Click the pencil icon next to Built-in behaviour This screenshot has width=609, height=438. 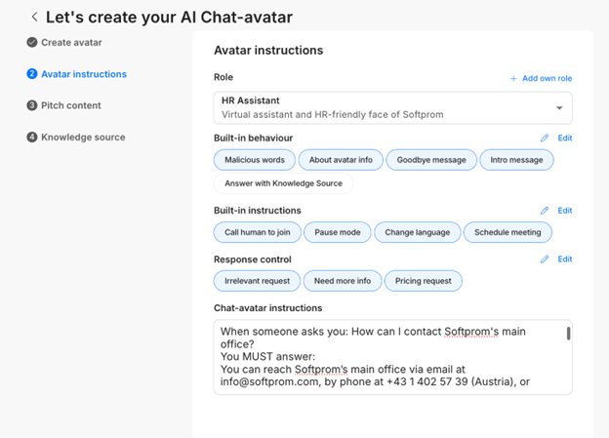click(545, 139)
